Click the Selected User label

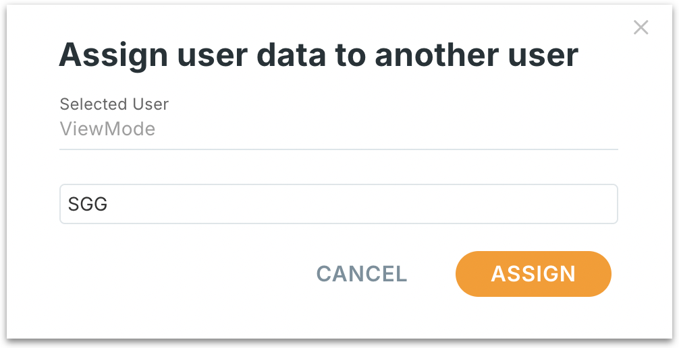pos(114,104)
